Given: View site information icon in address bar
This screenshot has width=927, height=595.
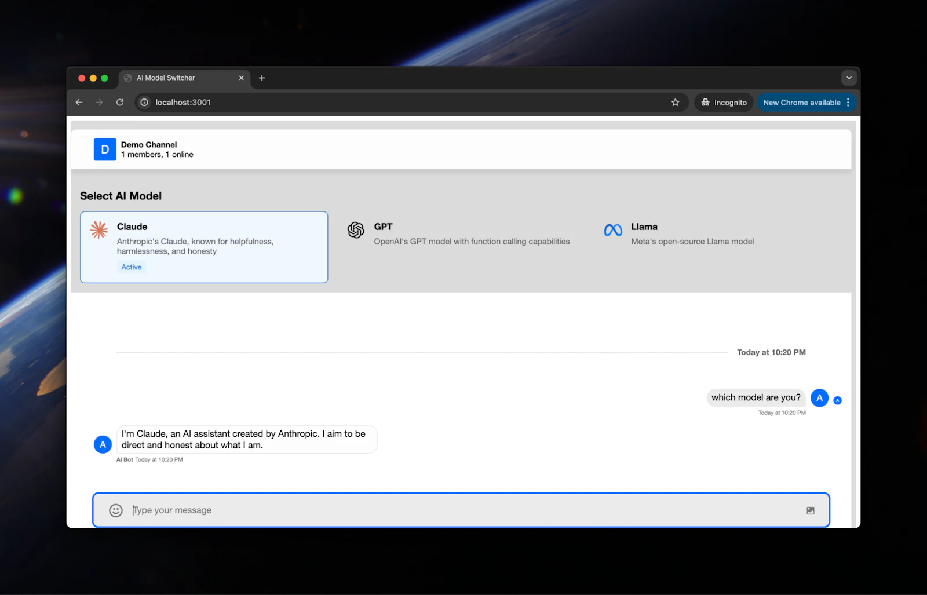Looking at the screenshot, I should 144,103.
